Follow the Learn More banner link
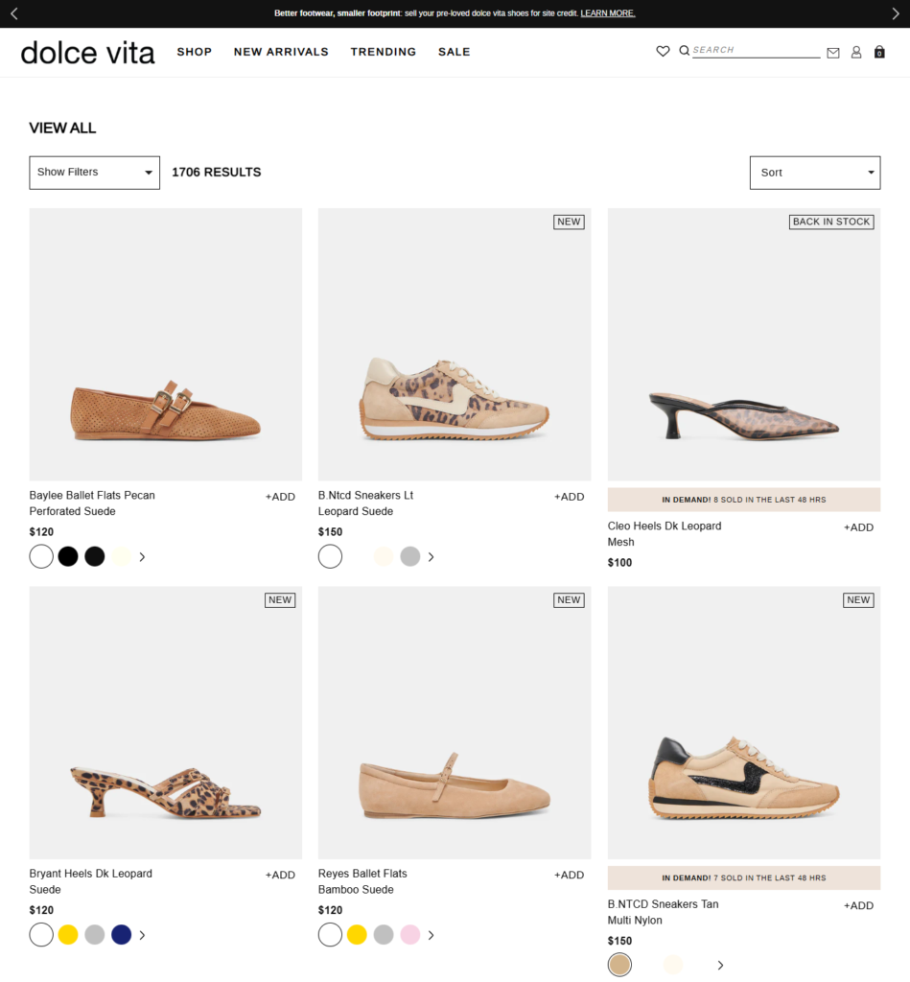This screenshot has width=910, height=982. pos(608,13)
